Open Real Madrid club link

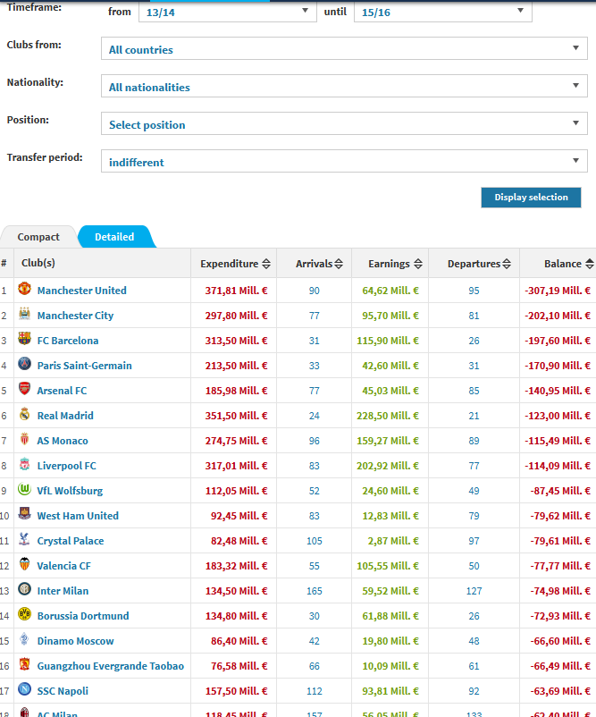65,416
